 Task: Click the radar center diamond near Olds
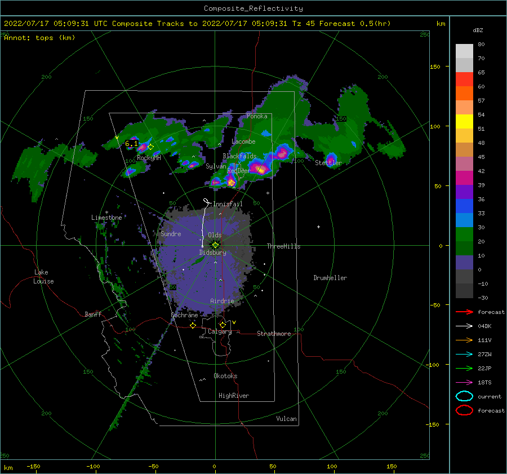click(215, 245)
